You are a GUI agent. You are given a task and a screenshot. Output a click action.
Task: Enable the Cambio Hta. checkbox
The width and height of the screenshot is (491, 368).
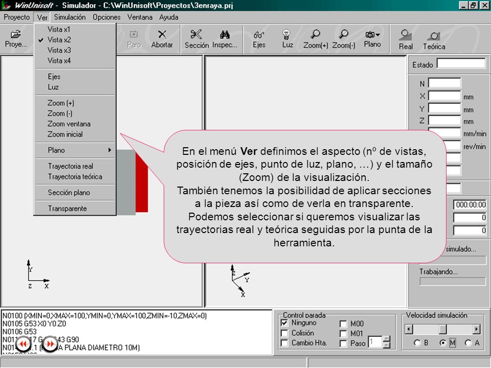coord(284,343)
